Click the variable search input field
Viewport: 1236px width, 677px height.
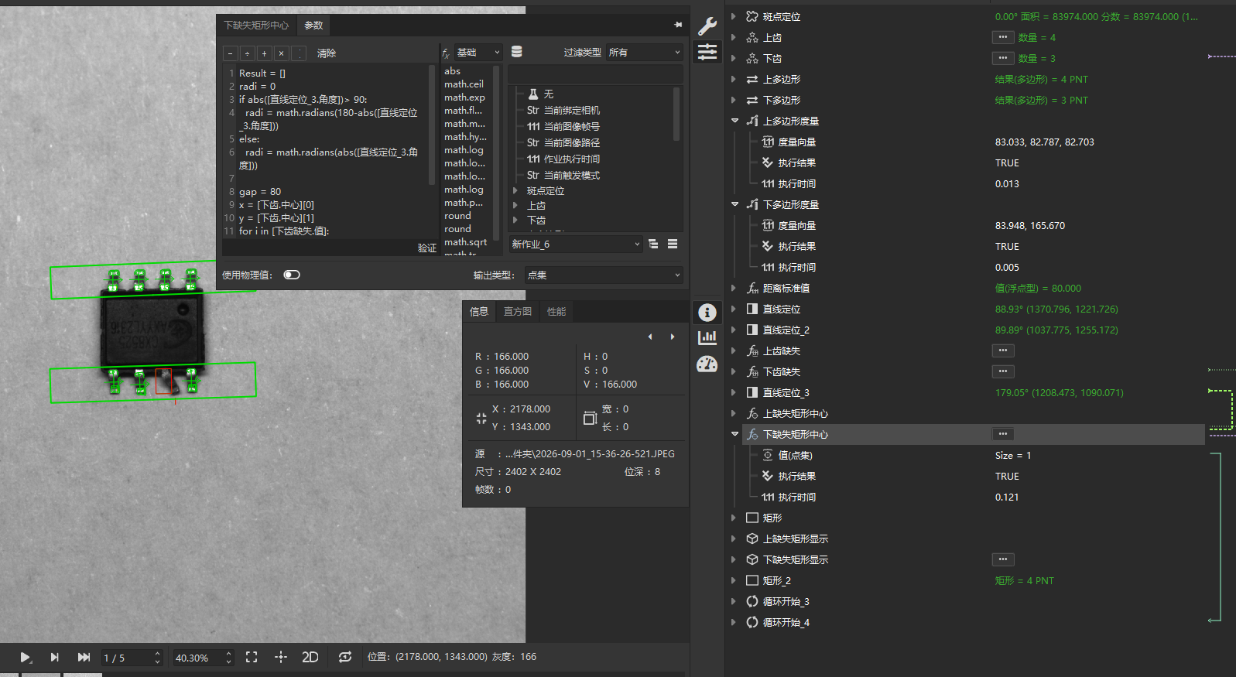[594, 74]
